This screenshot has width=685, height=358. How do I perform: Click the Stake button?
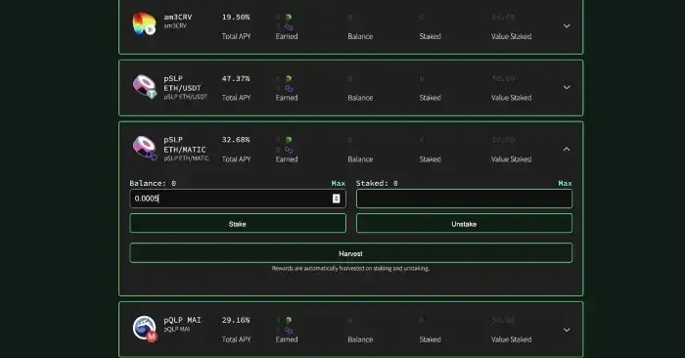click(x=238, y=224)
